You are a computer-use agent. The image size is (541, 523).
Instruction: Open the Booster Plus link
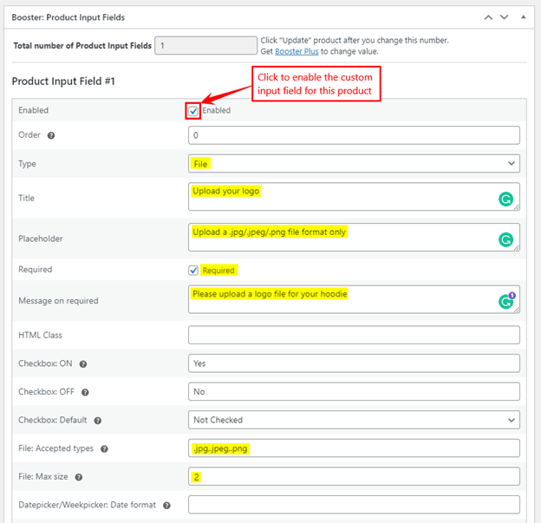tap(297, 51)
